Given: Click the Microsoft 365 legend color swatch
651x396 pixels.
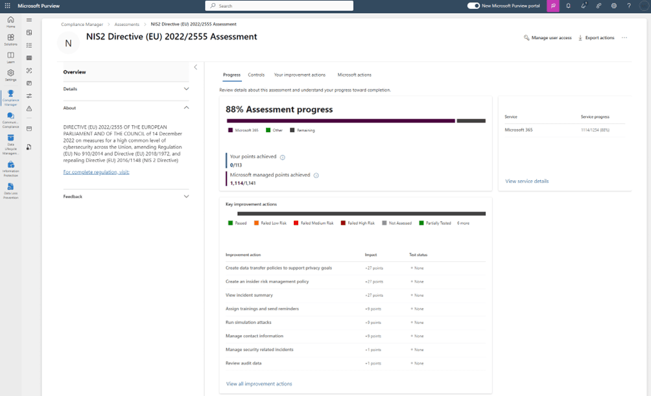Looking at the screenshot, I should point(230,130).
